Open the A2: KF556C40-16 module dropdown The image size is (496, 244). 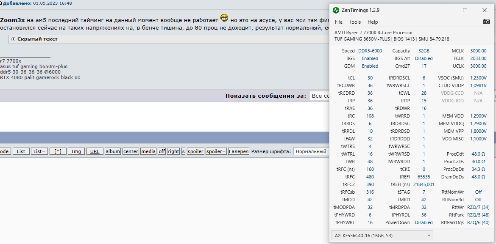(x=383, y=235)
